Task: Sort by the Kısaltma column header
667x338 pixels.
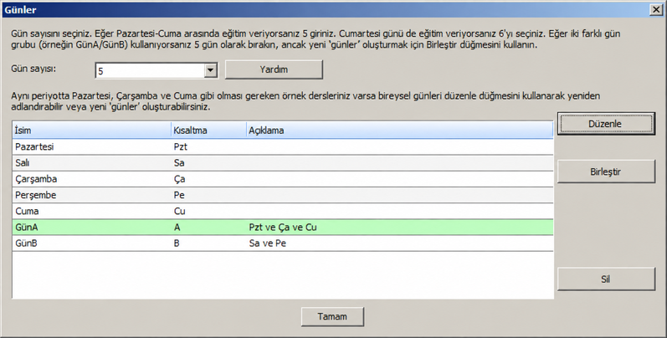Action: pyautogui.click(x=208, y=131)
